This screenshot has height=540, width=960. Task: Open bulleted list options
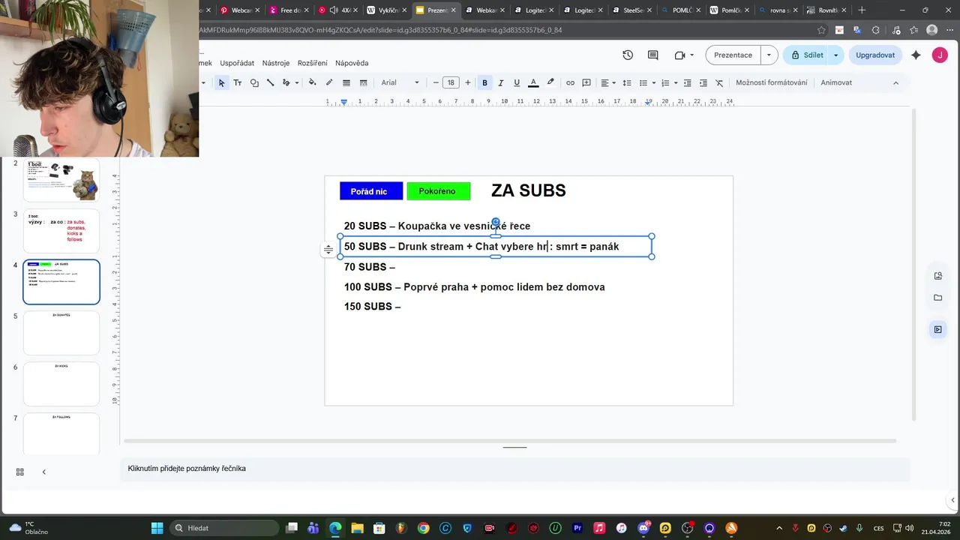[x=647, y=82]
